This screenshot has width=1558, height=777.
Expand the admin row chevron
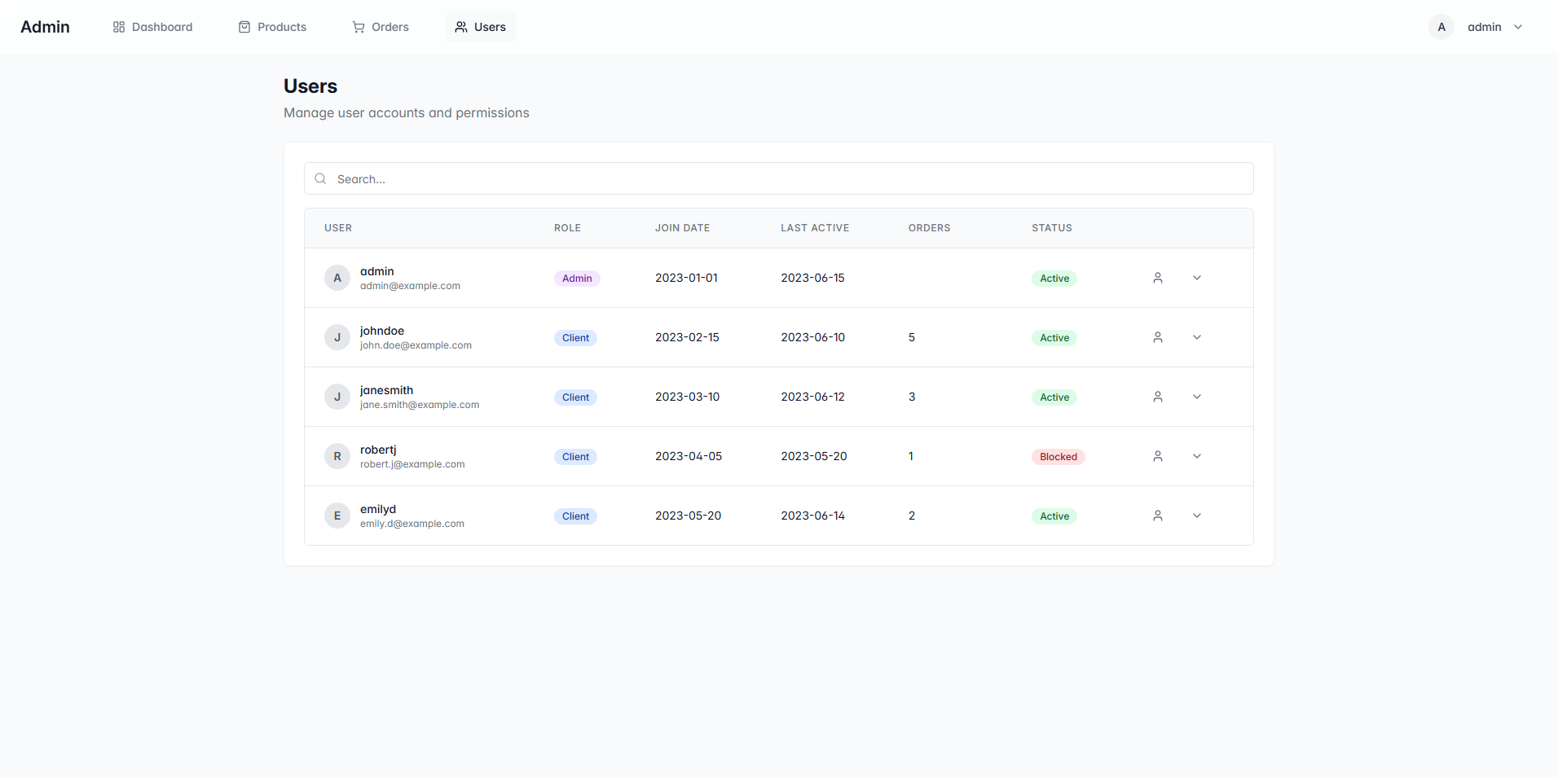pos(1197,278)
